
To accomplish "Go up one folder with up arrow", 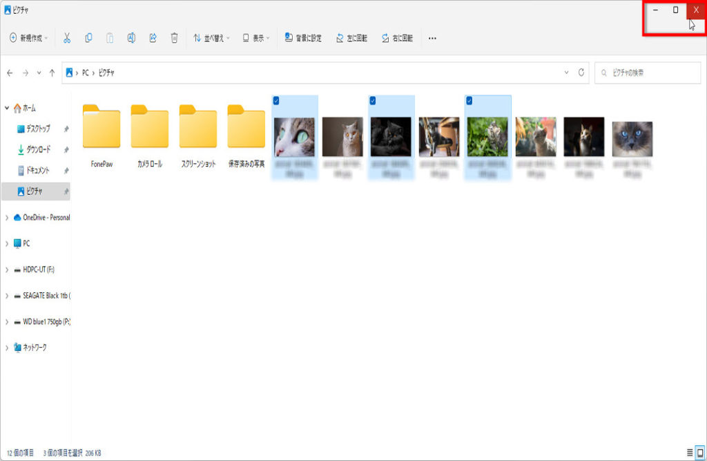I will tap(52, 73).
